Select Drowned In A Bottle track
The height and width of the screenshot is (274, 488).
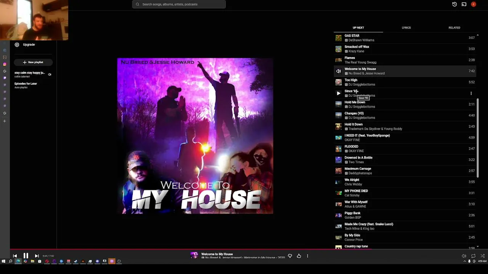[405, 159]
